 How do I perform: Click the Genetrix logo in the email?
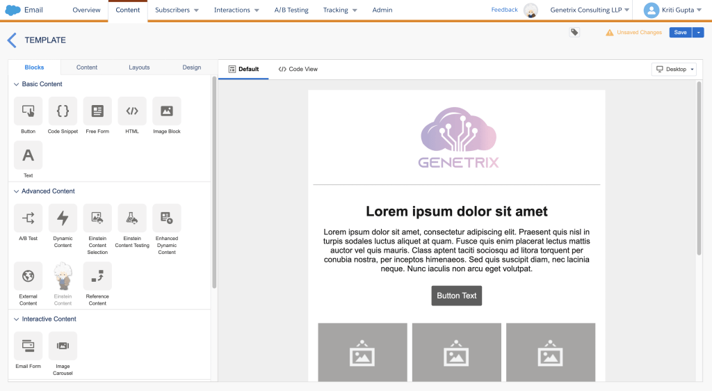coord(458,138)
